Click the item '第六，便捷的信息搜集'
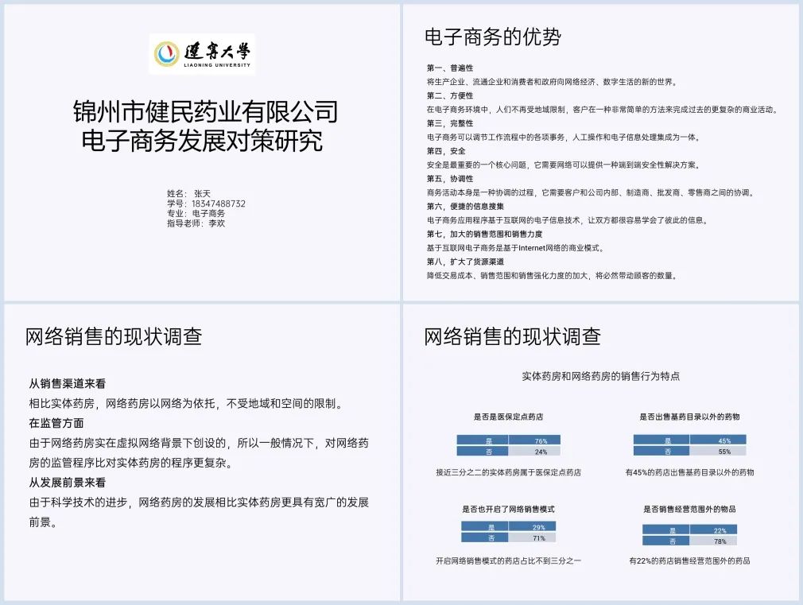 click(x=465, y=206)
